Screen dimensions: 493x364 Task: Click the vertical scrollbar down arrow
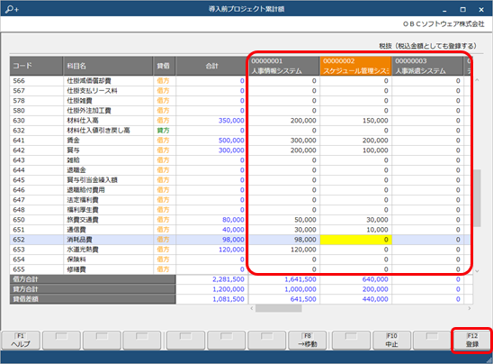point(477,271)
